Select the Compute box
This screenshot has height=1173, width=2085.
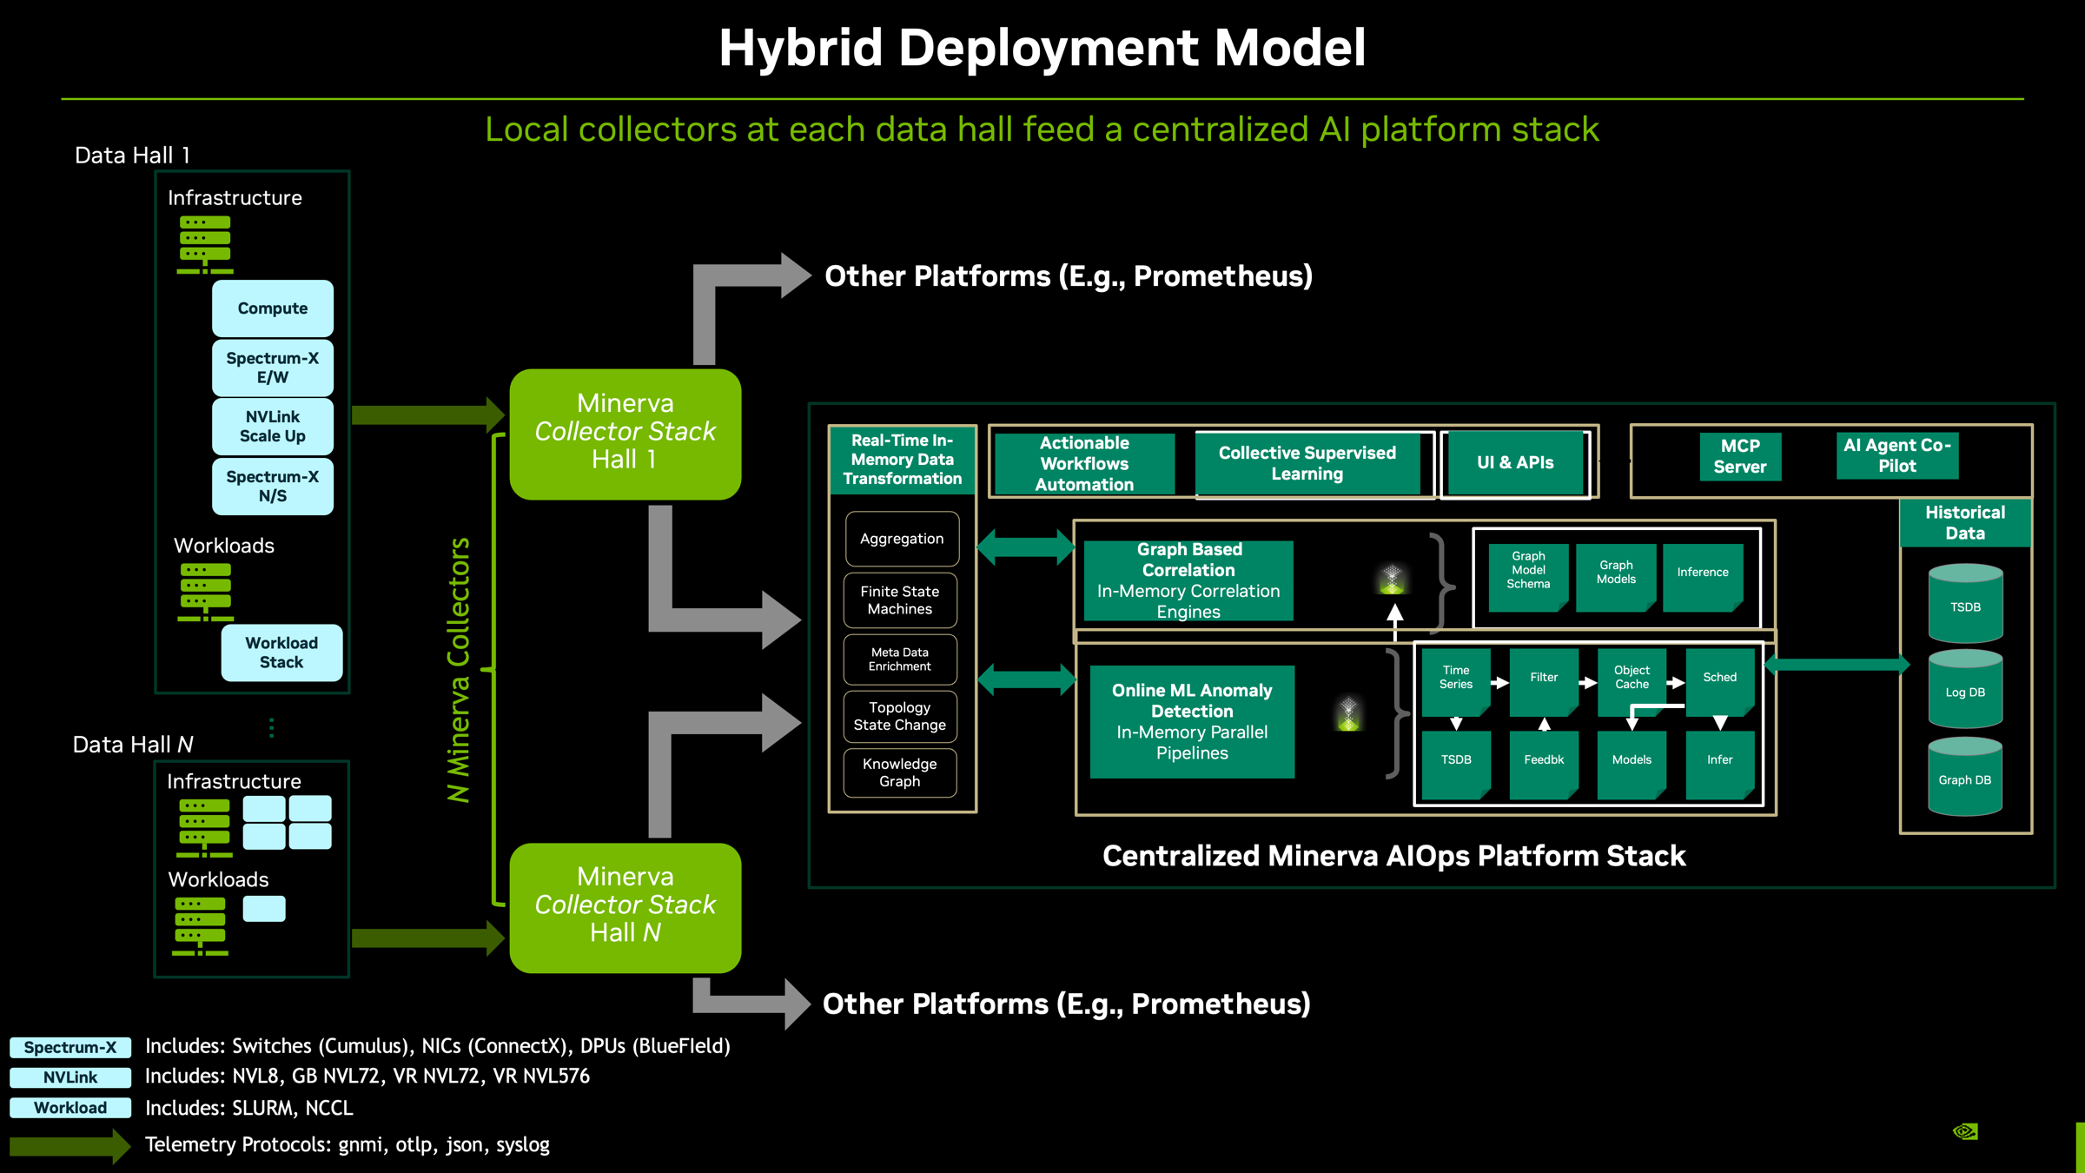tap(273, 308)
